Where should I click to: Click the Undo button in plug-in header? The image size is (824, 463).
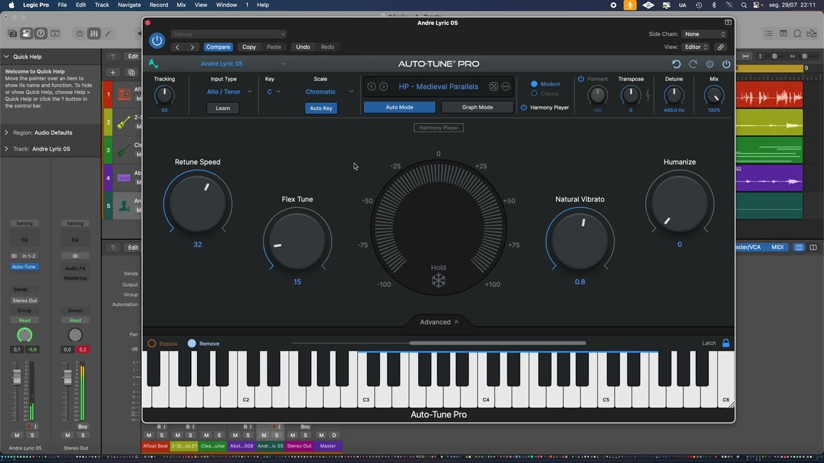[303, 47]
